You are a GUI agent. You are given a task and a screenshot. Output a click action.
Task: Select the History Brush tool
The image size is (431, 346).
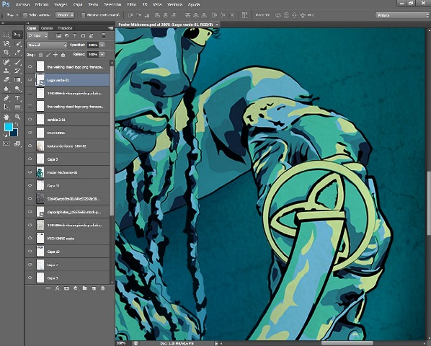click(x=17, y=71)
